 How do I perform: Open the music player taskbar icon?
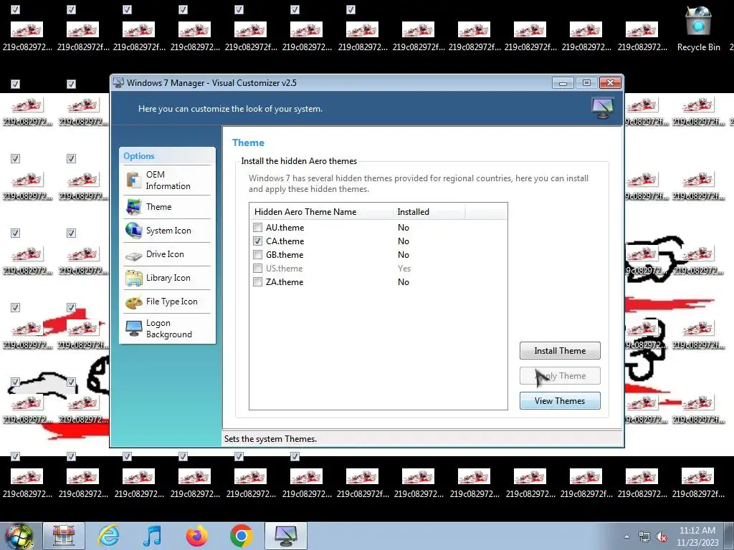pos(152,536)
